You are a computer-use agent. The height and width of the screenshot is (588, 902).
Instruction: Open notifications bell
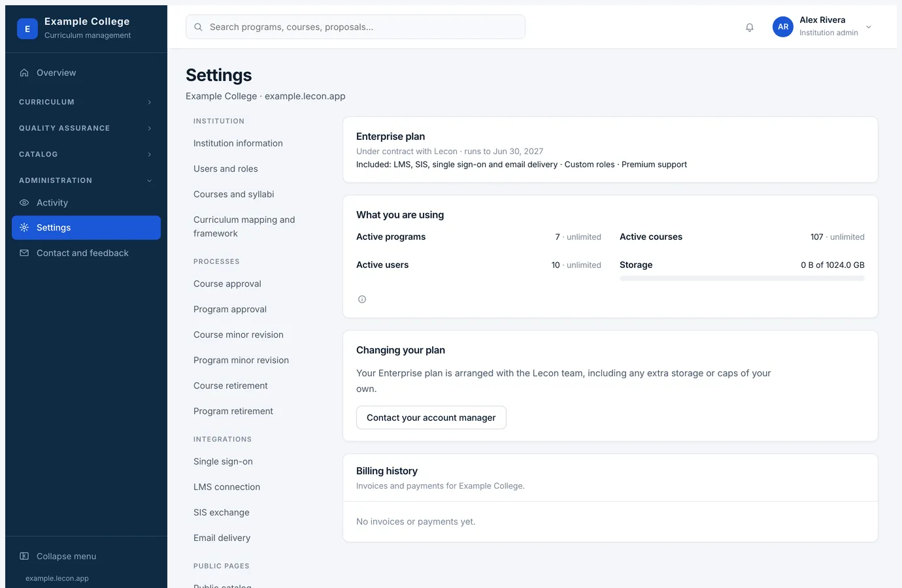click(x=750, y=27)
